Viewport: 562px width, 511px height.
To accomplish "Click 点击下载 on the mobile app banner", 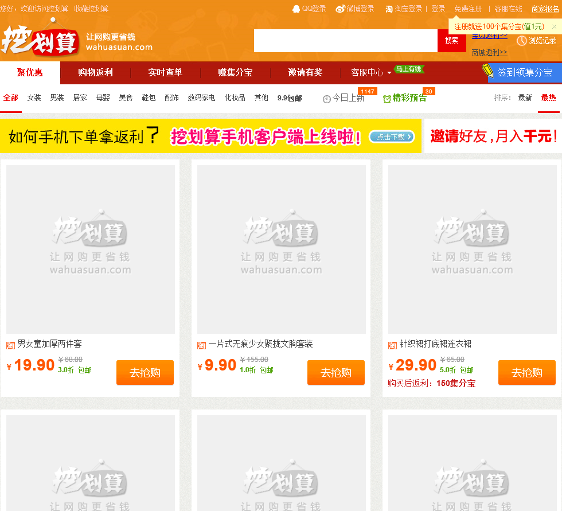I will [392, 136].
